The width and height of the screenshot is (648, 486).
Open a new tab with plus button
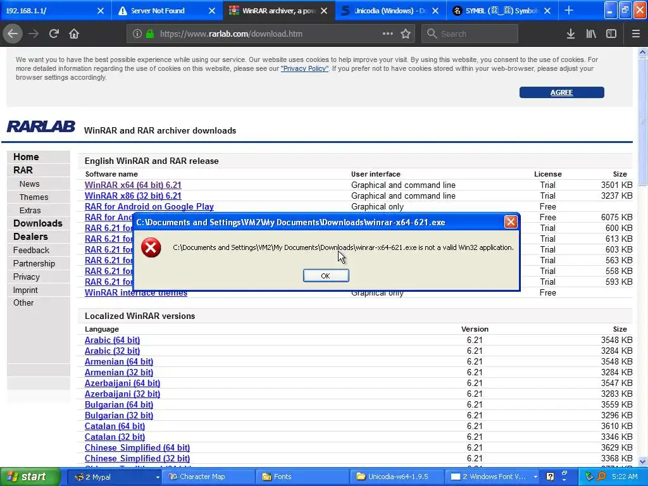[569, 11]
